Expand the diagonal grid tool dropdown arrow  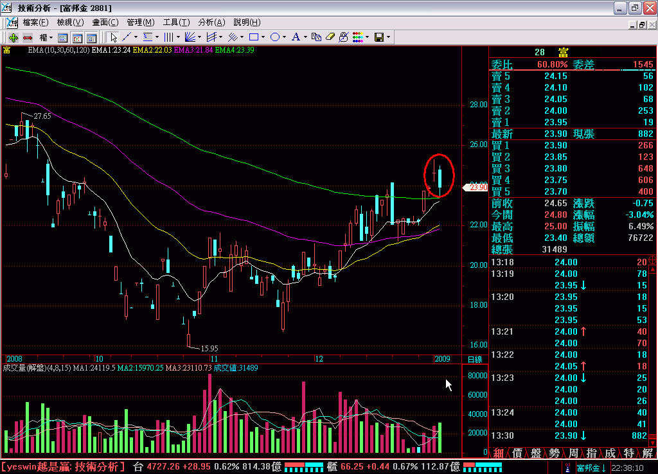pos(242,37)
